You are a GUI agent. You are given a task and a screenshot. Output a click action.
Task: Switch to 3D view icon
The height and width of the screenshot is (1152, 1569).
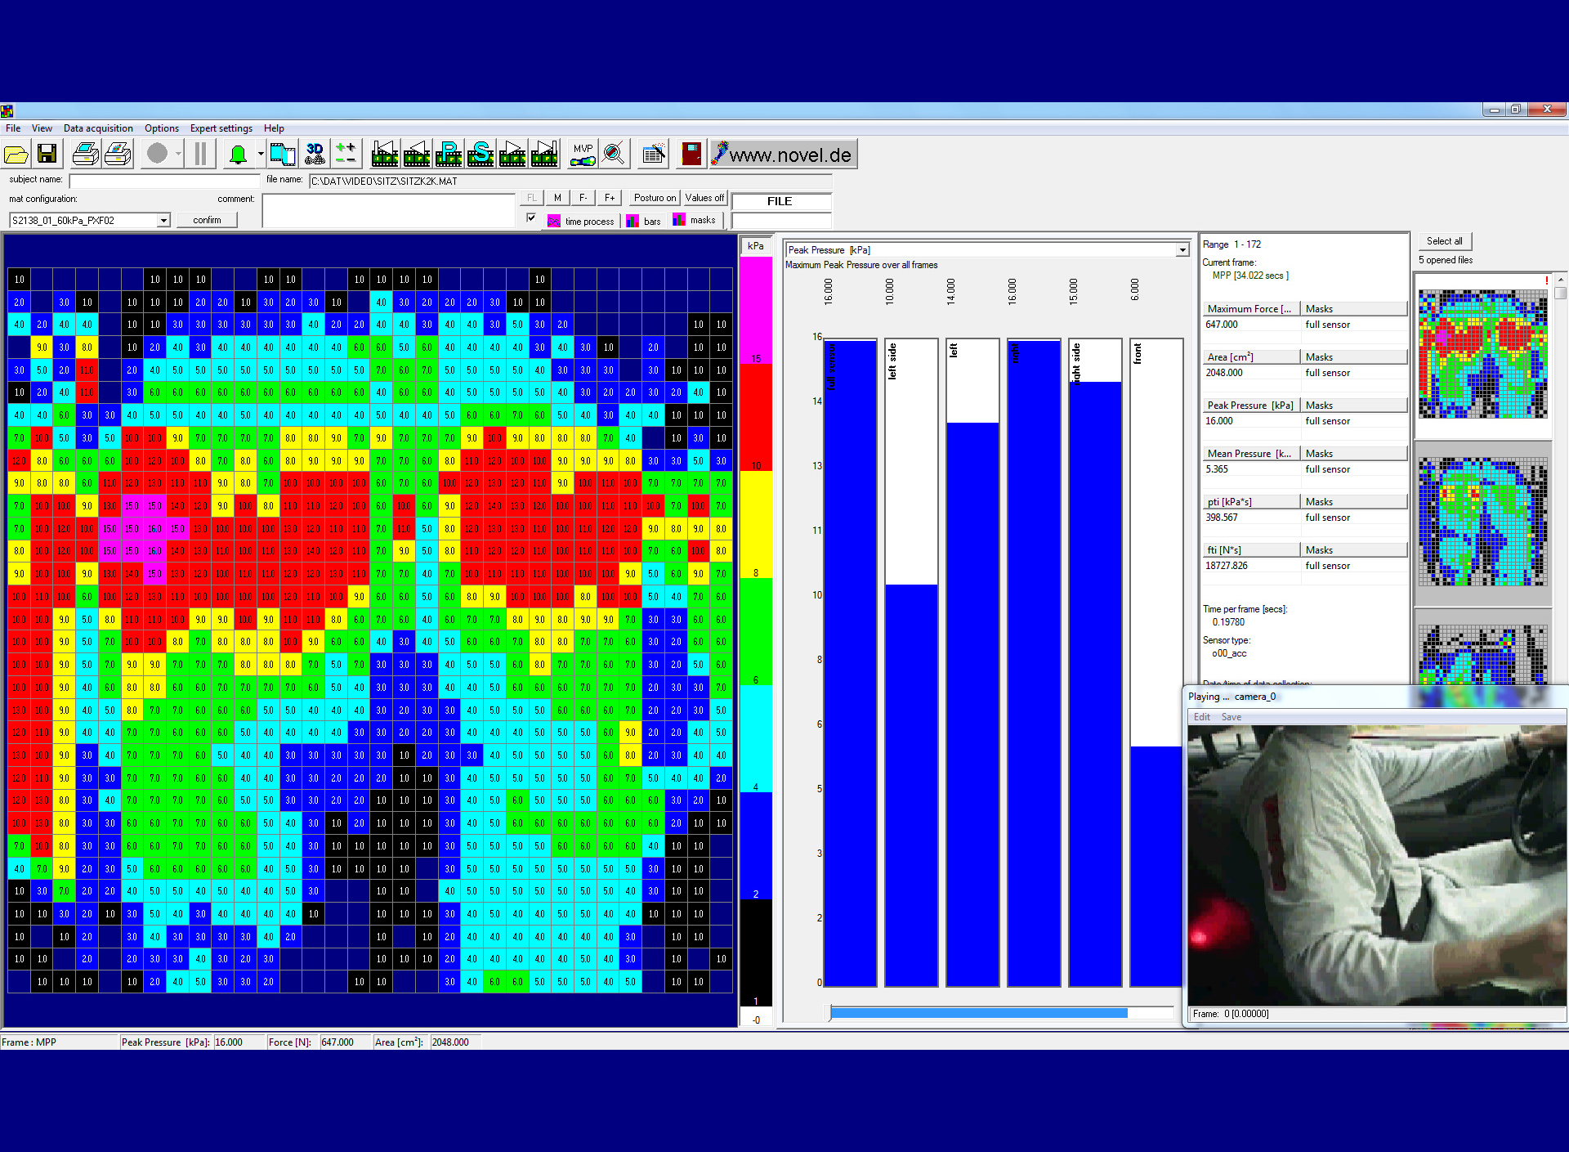click(x=315, y=155)
